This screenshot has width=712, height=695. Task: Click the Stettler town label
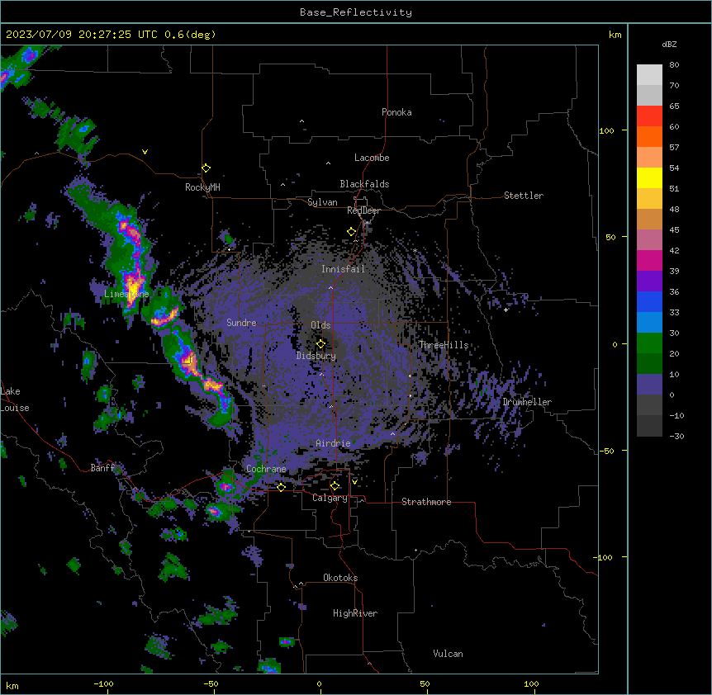(x=524, y=196)
